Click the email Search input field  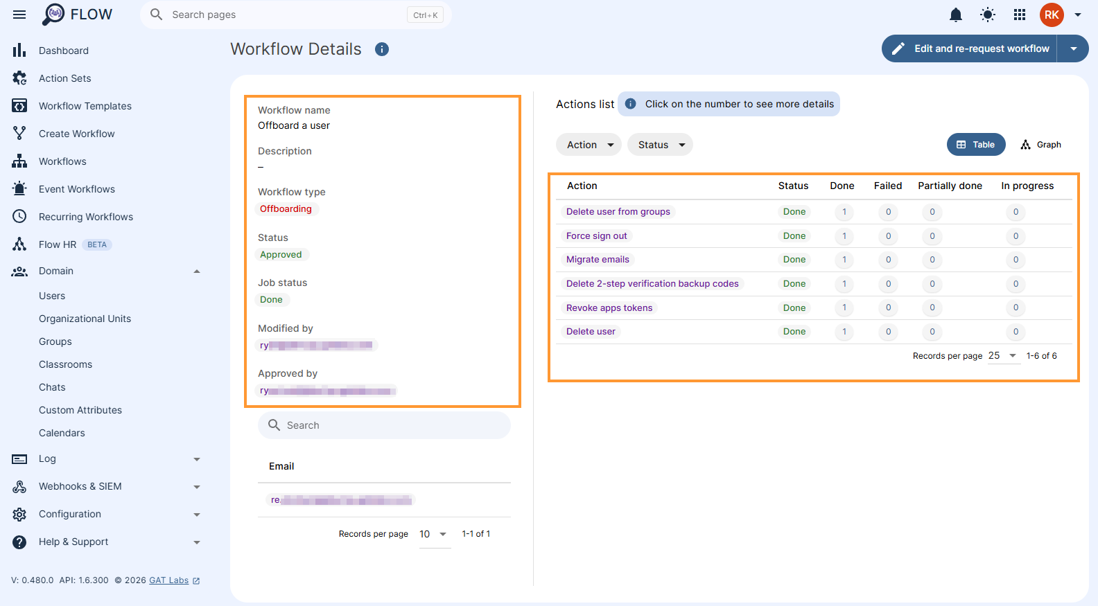point(384,425)
